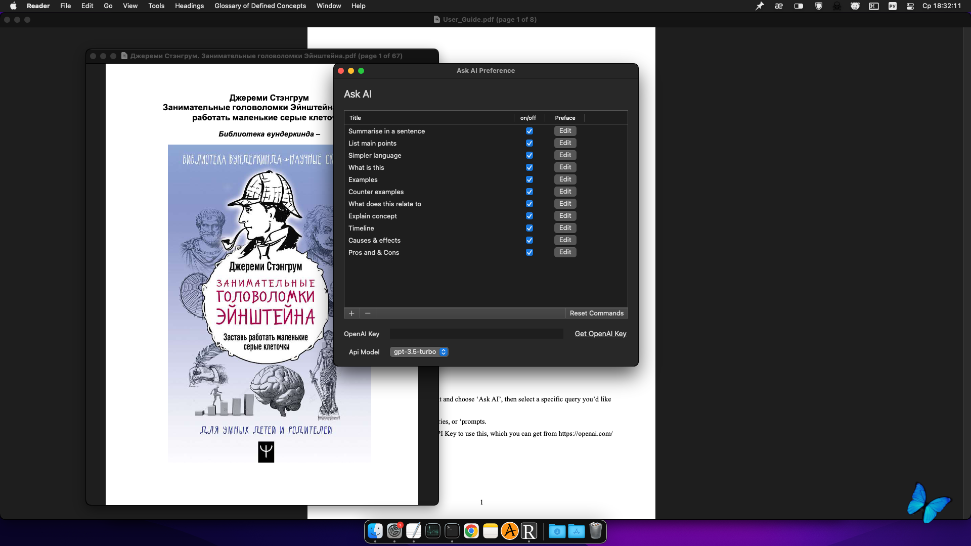971x546 pixels.
Task: Click the minus button to remove a command
Action: [x=368, y=313]
